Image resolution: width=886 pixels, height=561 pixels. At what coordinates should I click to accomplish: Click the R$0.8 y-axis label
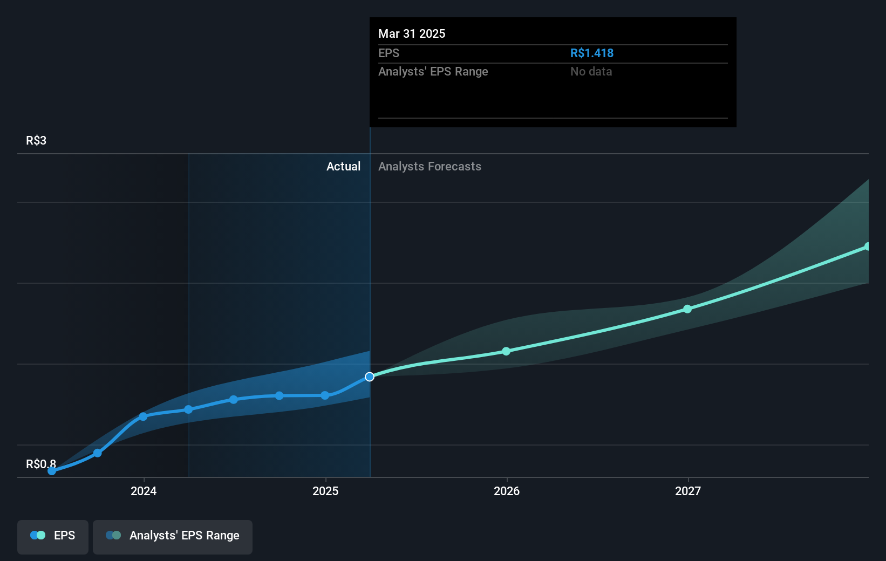click(x=41, y=464)
